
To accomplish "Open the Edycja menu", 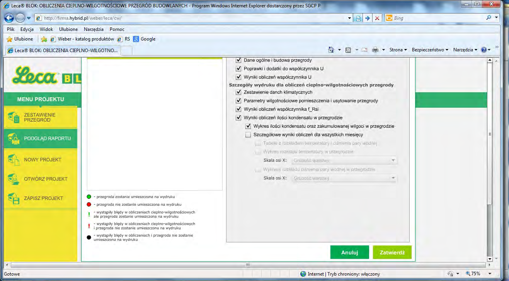I will pyautogui.click(x=27, y=29).
